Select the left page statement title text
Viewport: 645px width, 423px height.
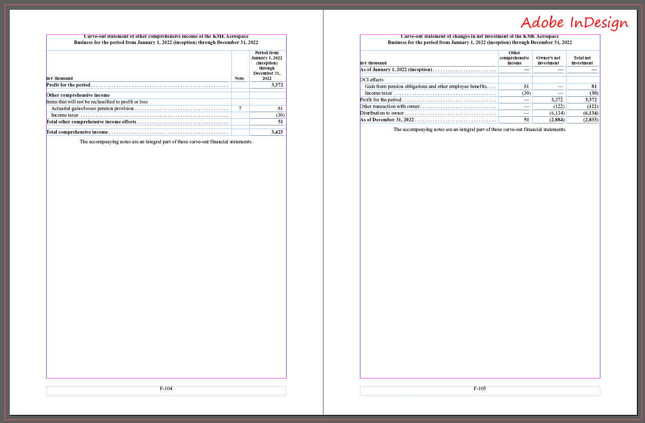coord(166,39)
